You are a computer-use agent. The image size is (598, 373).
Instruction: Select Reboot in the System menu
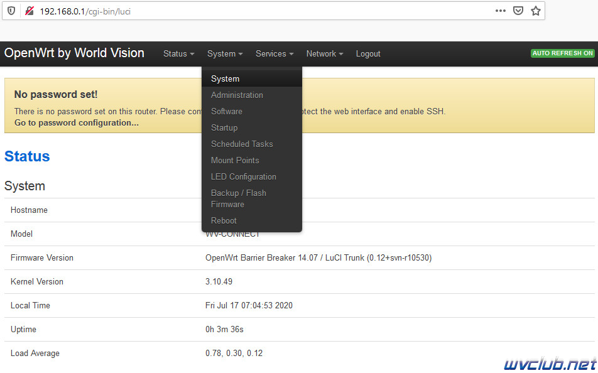coord(252,221)
